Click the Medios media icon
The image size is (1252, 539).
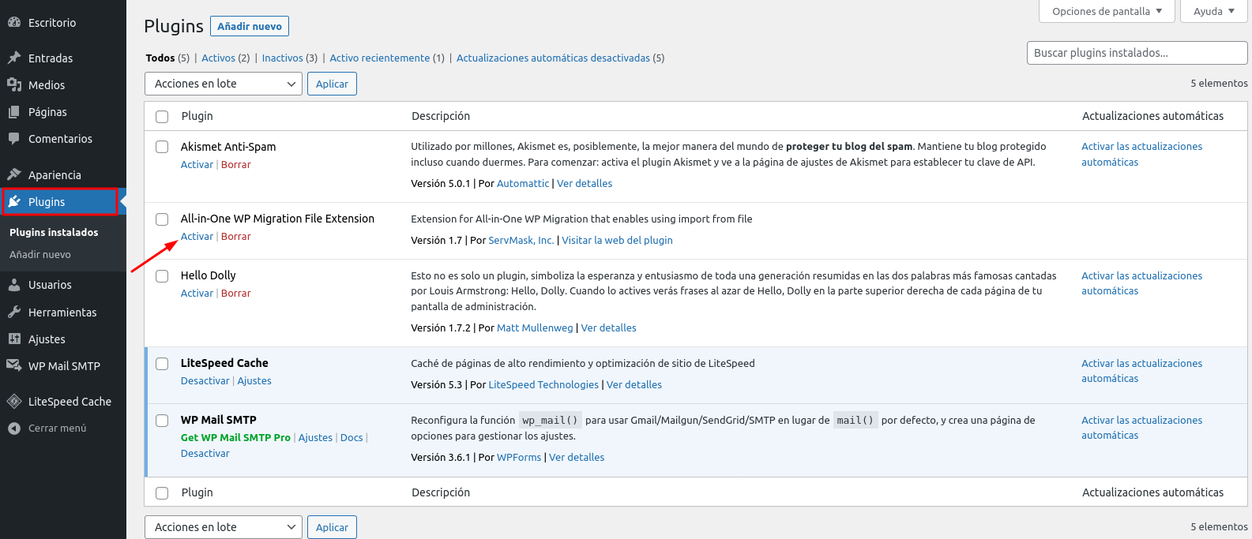click(x=14, y=85)
